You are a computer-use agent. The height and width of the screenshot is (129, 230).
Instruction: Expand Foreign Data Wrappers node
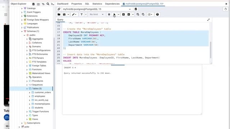(22, 20)
